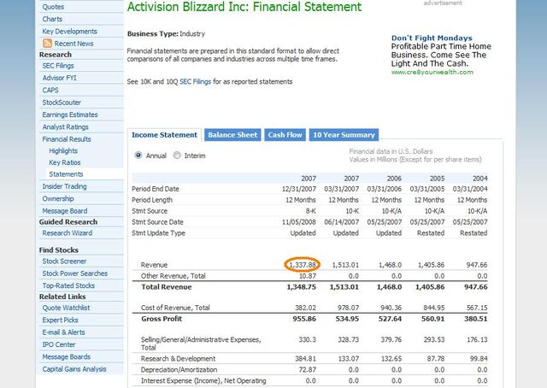The image size is (547, 388).
Task: Click the 2004 column header
Action: click(480, 179)
